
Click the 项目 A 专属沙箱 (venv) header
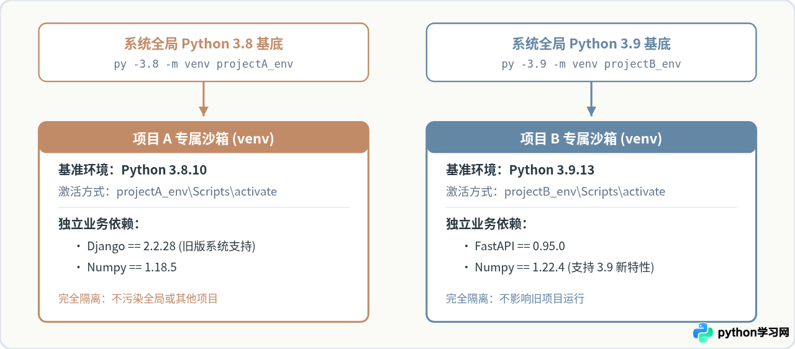[x=204, y=138]
